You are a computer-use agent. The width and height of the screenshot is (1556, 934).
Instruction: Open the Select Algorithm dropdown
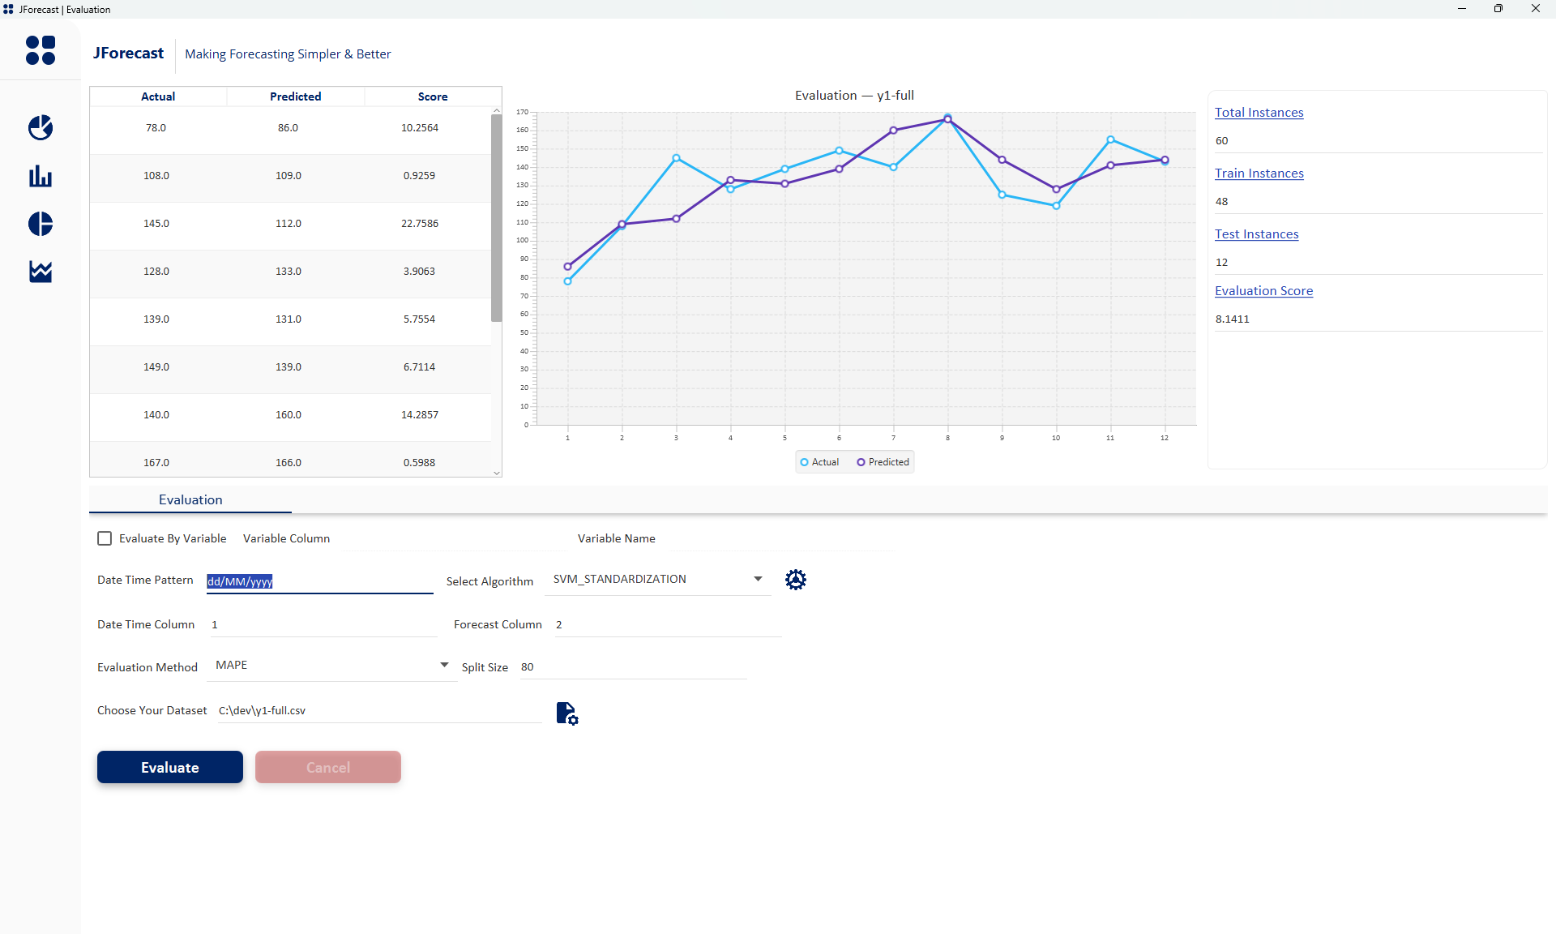757,578
